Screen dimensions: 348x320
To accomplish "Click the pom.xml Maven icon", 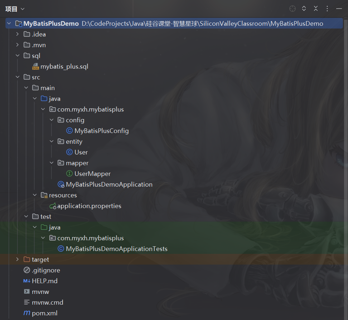I will pyautogui.click(x=27, y=313).
